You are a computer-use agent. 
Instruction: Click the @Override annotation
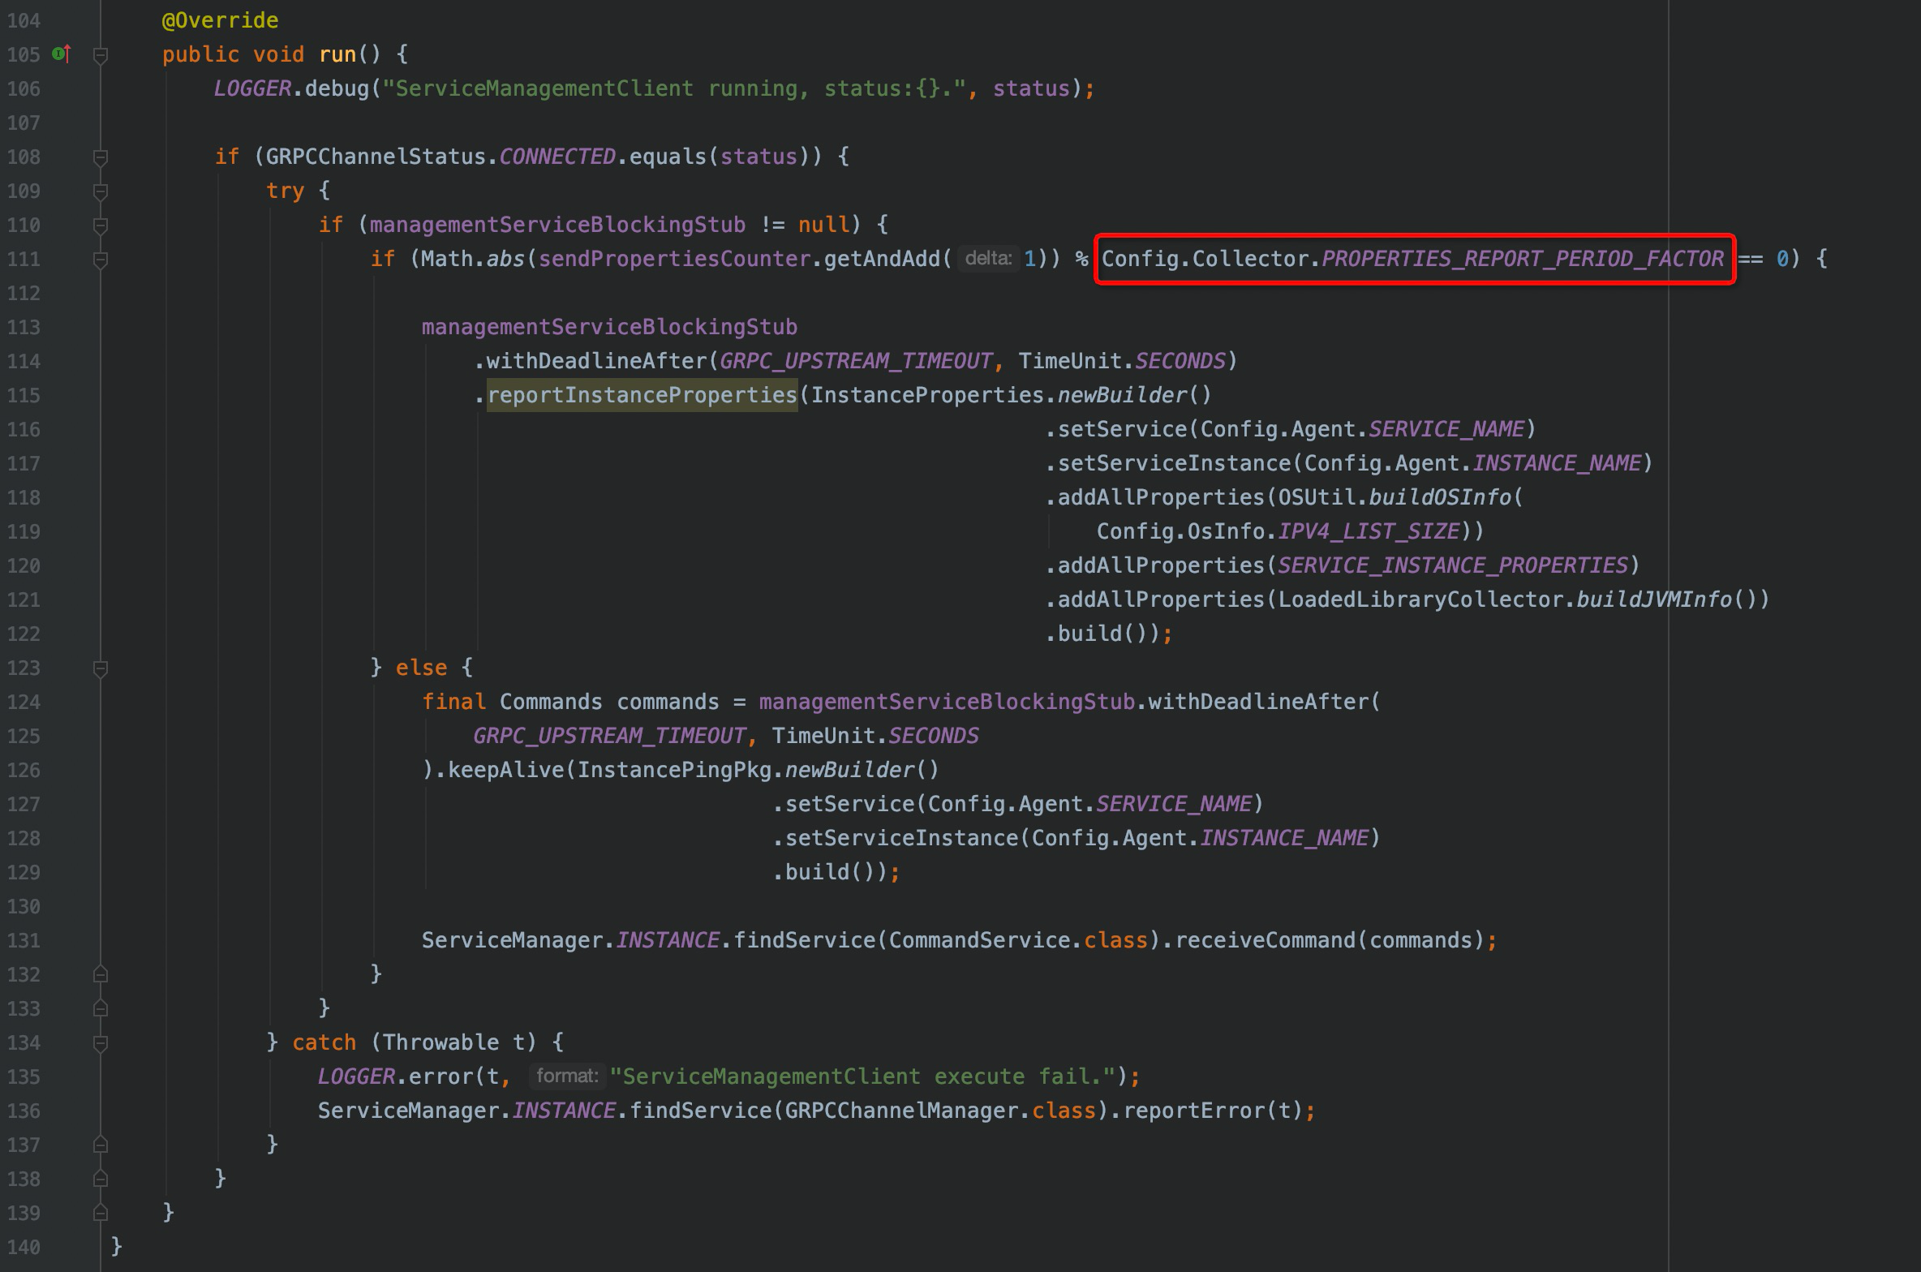click(x=220, y=20)
